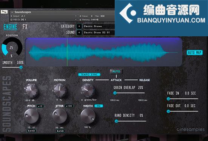Click the DENSITY knob
The width and height of the screenshot is (208, 141).
pos(88,91)
